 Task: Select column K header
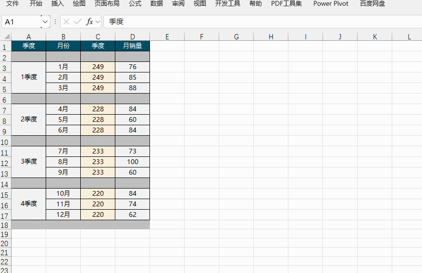(x=375, y=36)
